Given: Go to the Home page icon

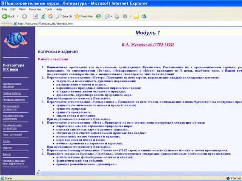Looking at the screenshot, I should point(50,16).
